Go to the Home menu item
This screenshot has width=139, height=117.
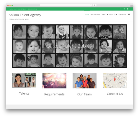pyautogui.click(x=87, y=14)
